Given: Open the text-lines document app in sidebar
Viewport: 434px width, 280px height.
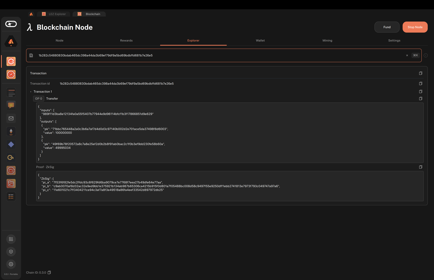Looking at the screenshot, I should 11,92.
